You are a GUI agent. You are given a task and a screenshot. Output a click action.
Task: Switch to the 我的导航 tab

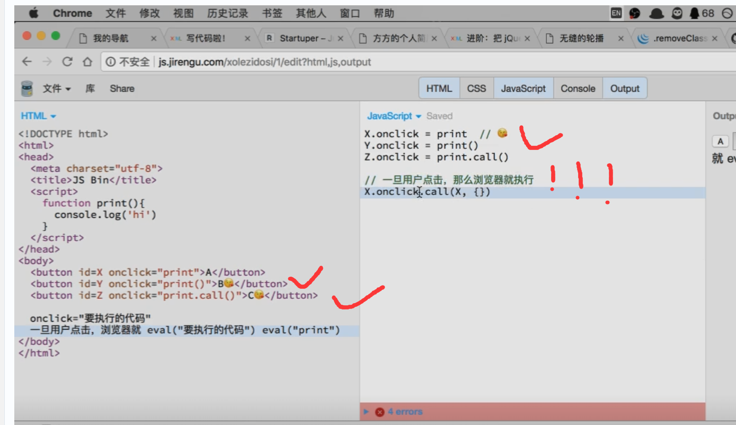[111, 38]
